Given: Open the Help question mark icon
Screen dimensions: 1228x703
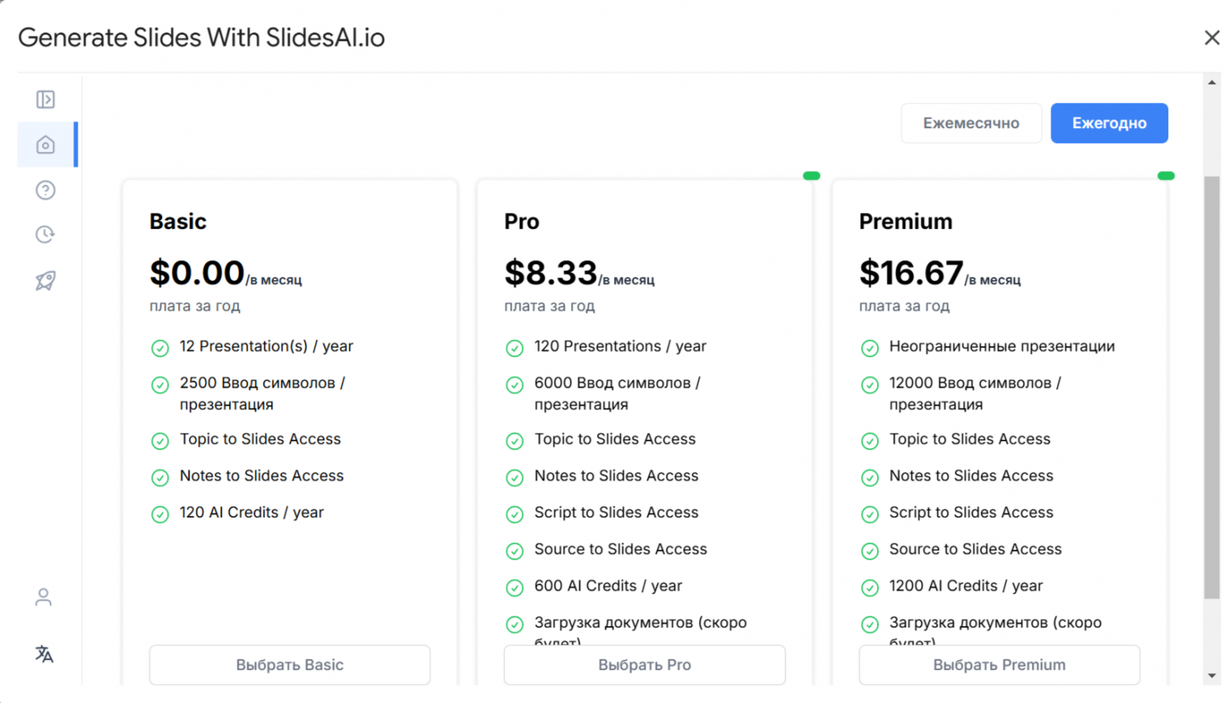Looking at the screenshot, I should point(46,190).
